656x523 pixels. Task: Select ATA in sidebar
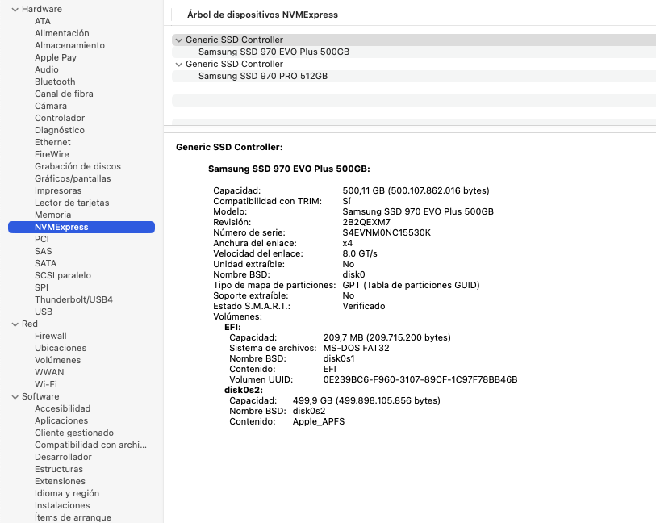pyautogui.click(x=43, y=21)
